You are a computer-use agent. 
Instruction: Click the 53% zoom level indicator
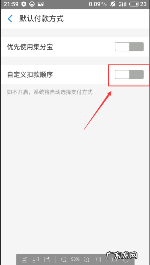pyautogui.click(x=75, y=259)
